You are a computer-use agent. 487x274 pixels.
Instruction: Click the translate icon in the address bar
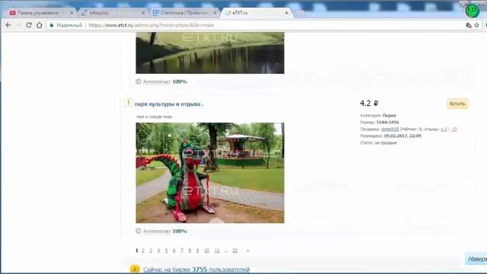click(469, 25)
